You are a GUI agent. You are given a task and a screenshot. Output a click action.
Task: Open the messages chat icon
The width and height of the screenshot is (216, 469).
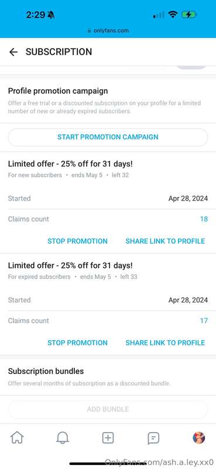[x=153, y=439]
